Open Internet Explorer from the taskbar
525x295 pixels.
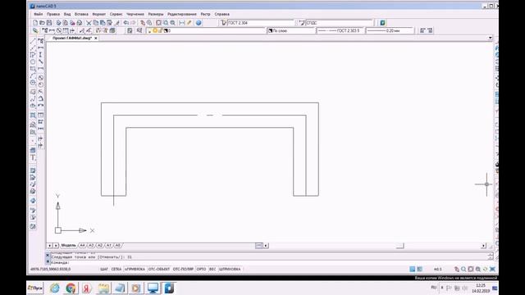(55, 288)
